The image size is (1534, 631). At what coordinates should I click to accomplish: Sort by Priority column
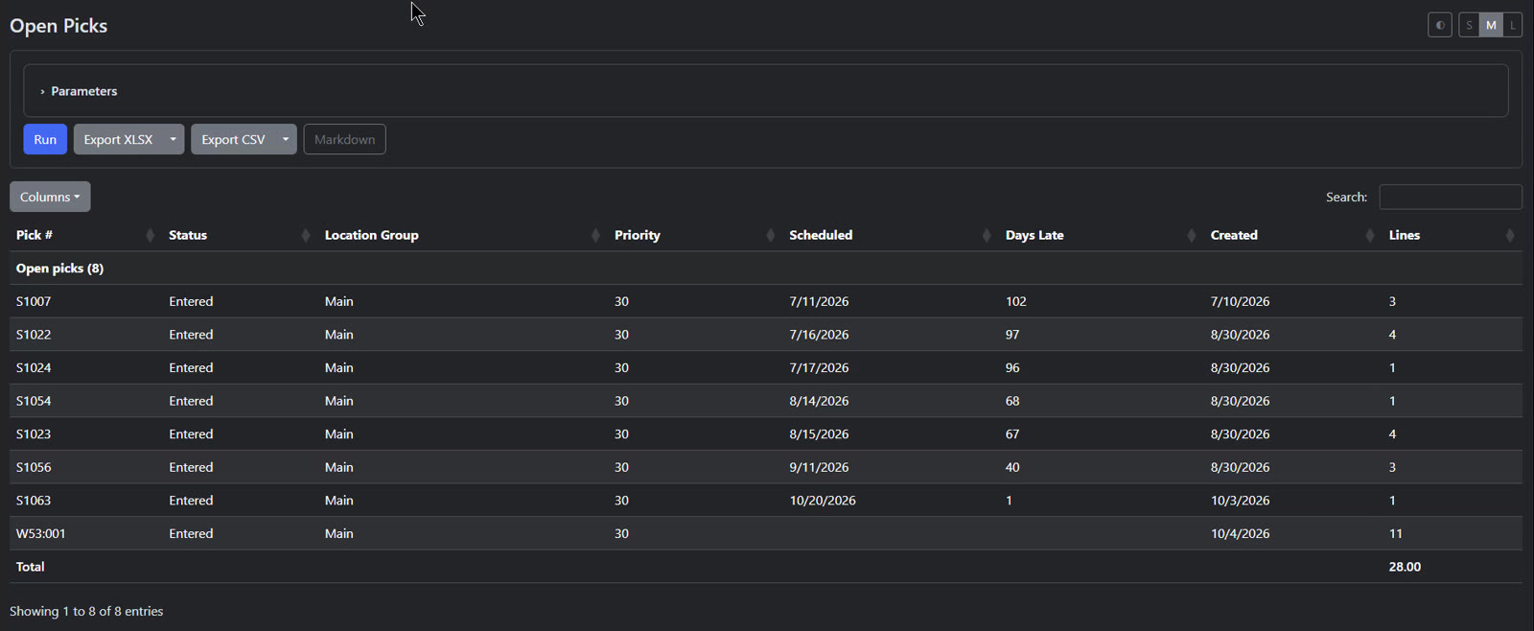[695, 235]
